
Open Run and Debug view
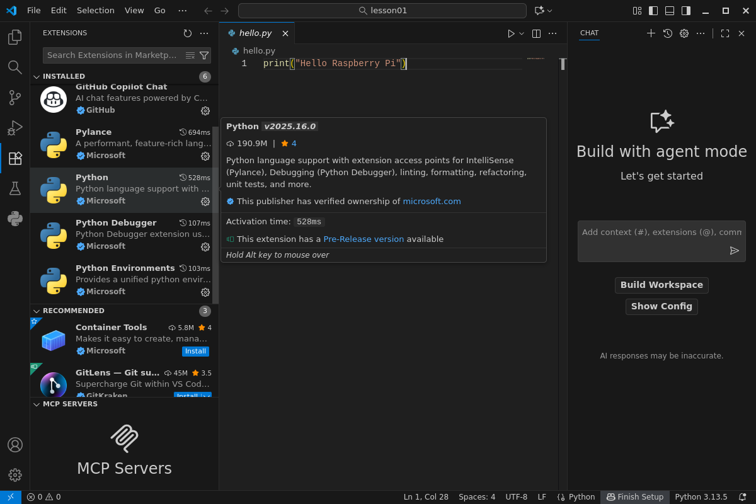coord(15,128)
